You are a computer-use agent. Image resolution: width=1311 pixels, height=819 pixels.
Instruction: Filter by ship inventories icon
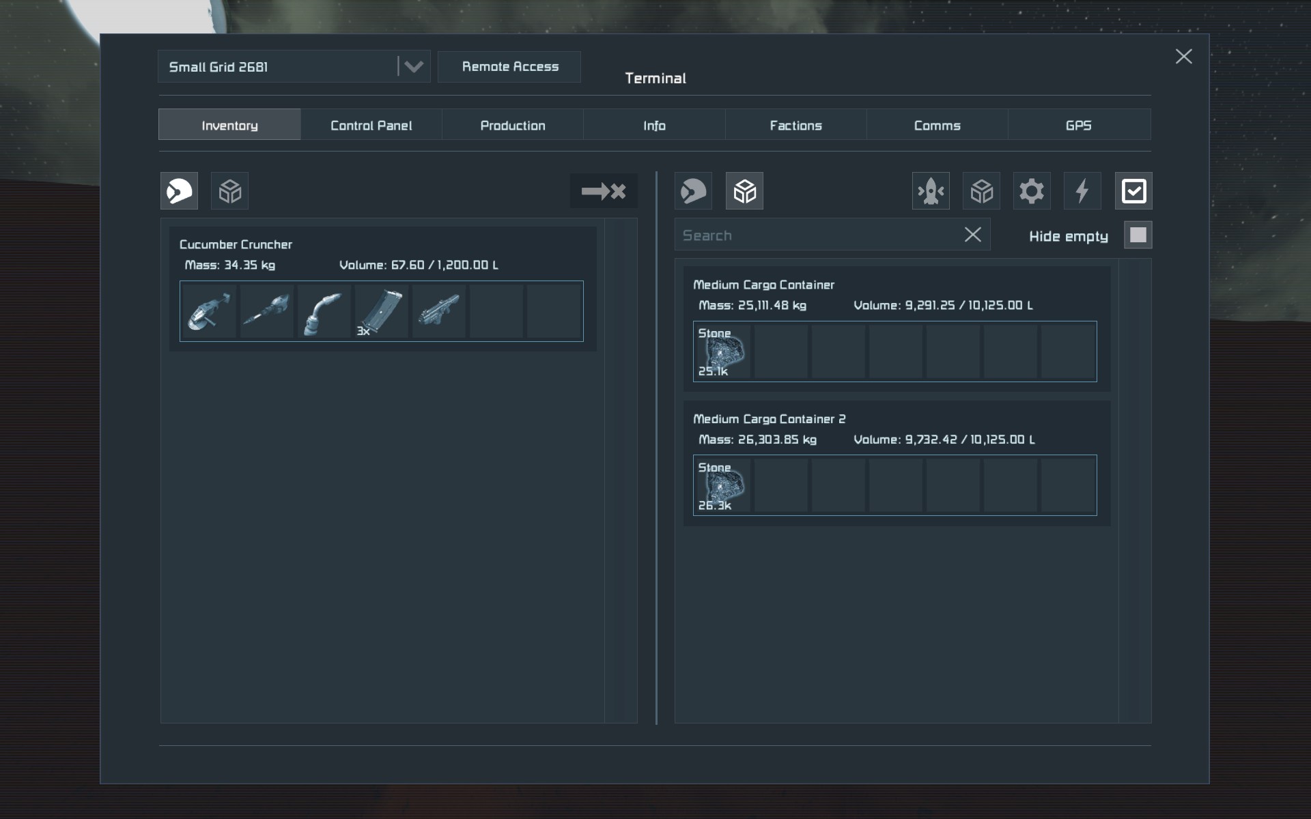pyautogui.click(x=930, y=190)
